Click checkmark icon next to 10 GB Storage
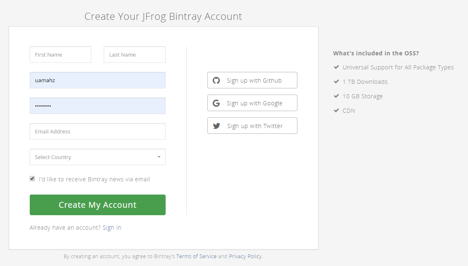Viewport: 468px width, 266px height. pyautogui.click(x=336, y=96)
